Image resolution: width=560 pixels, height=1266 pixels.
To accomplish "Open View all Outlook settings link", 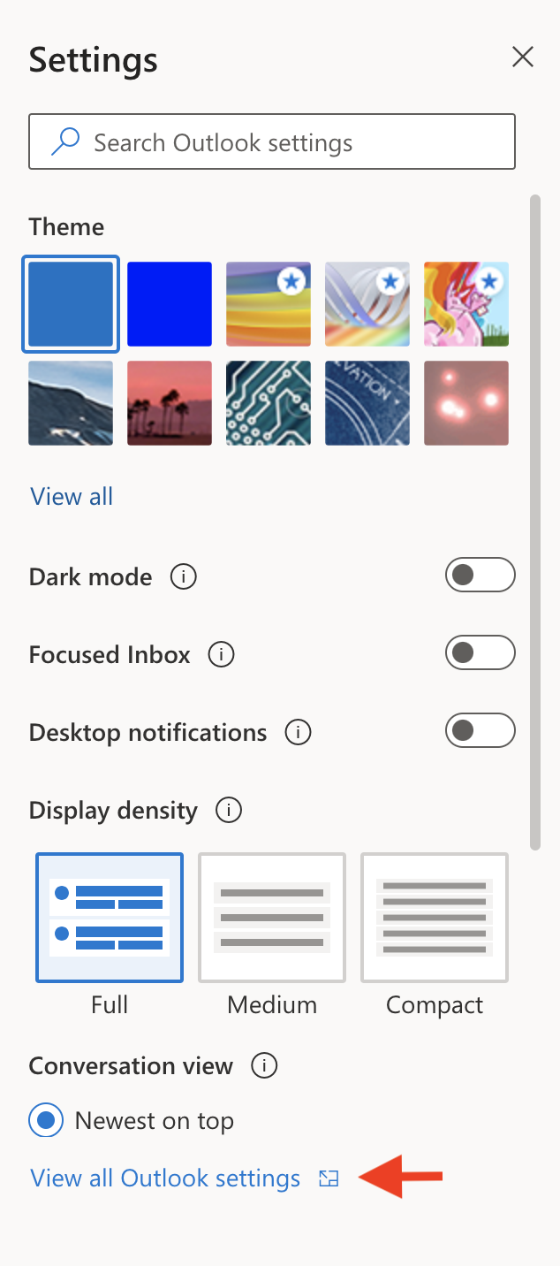I will coord(165,1178).
